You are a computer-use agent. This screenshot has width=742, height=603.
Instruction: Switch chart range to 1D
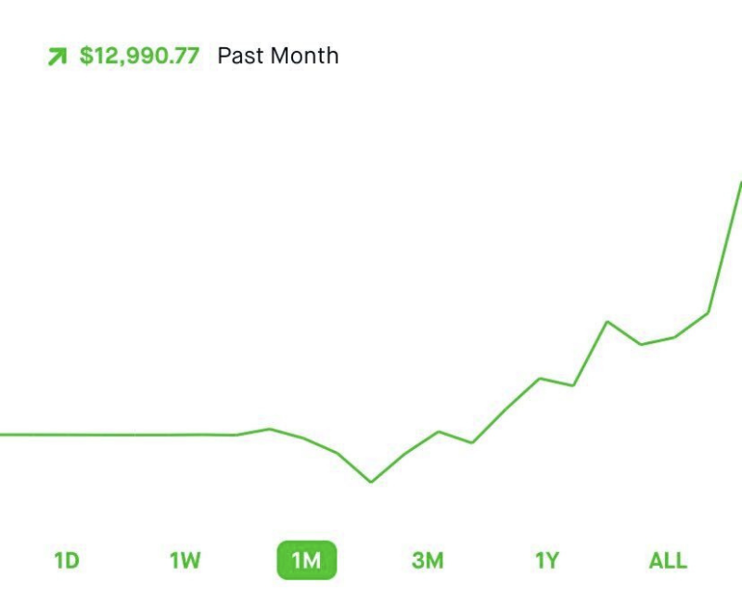click(67, 560)
